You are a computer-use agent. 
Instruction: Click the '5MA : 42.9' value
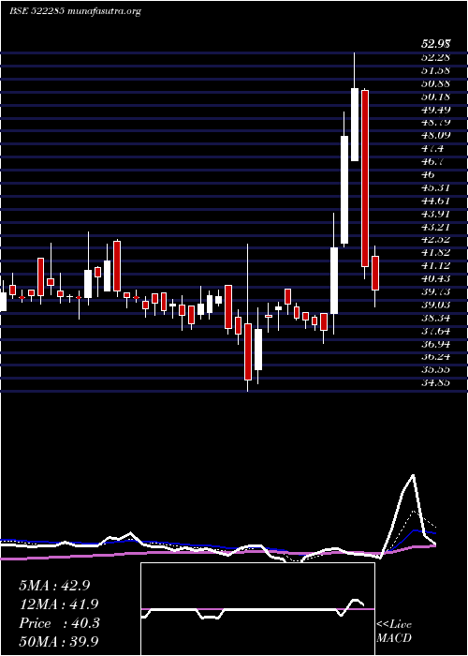tap(54, 586)
